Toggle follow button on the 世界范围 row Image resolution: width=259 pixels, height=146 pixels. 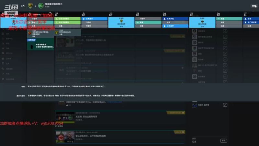tap(225, 82)
